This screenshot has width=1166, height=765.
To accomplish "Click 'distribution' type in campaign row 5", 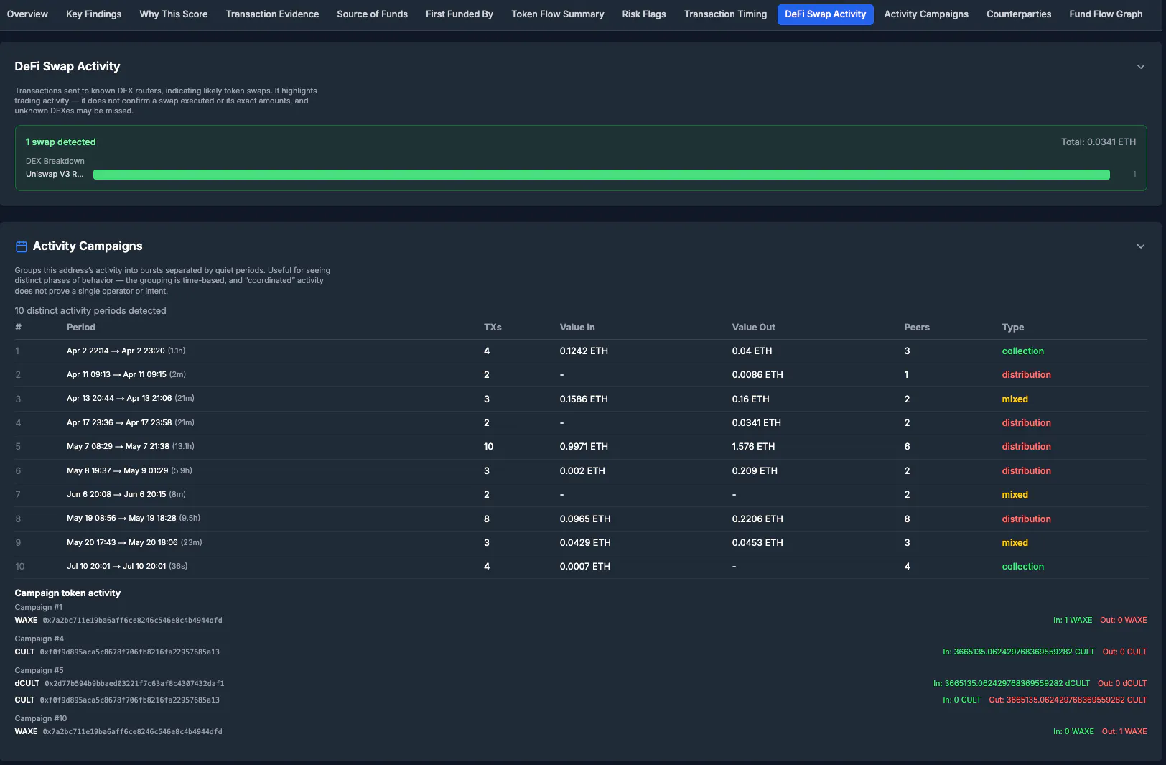I will pos(1026,447).
